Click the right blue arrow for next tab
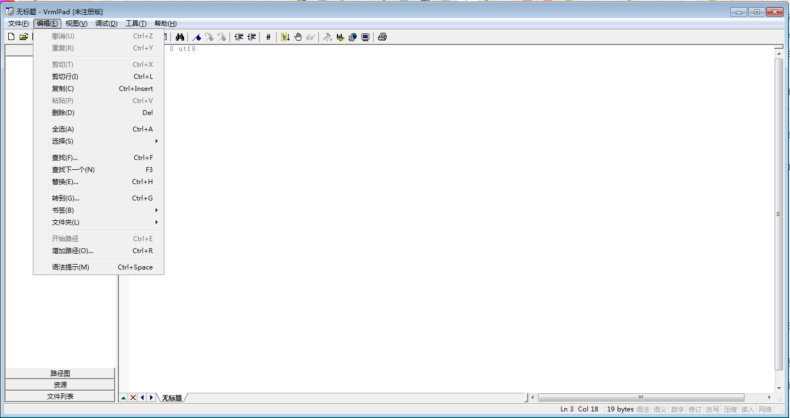The image size is (790, 418). pos(151,398)
